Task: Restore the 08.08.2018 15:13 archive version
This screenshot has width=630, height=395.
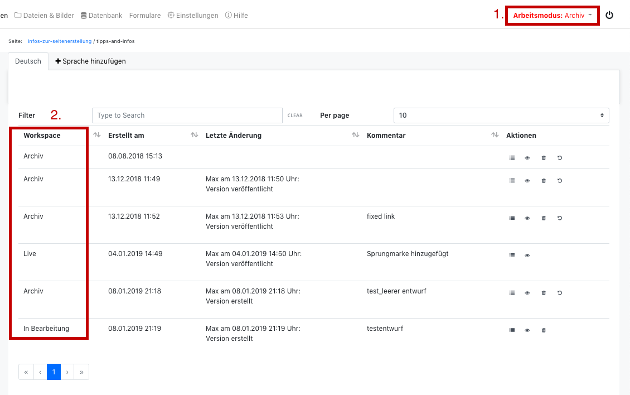Action: (560, 158)
